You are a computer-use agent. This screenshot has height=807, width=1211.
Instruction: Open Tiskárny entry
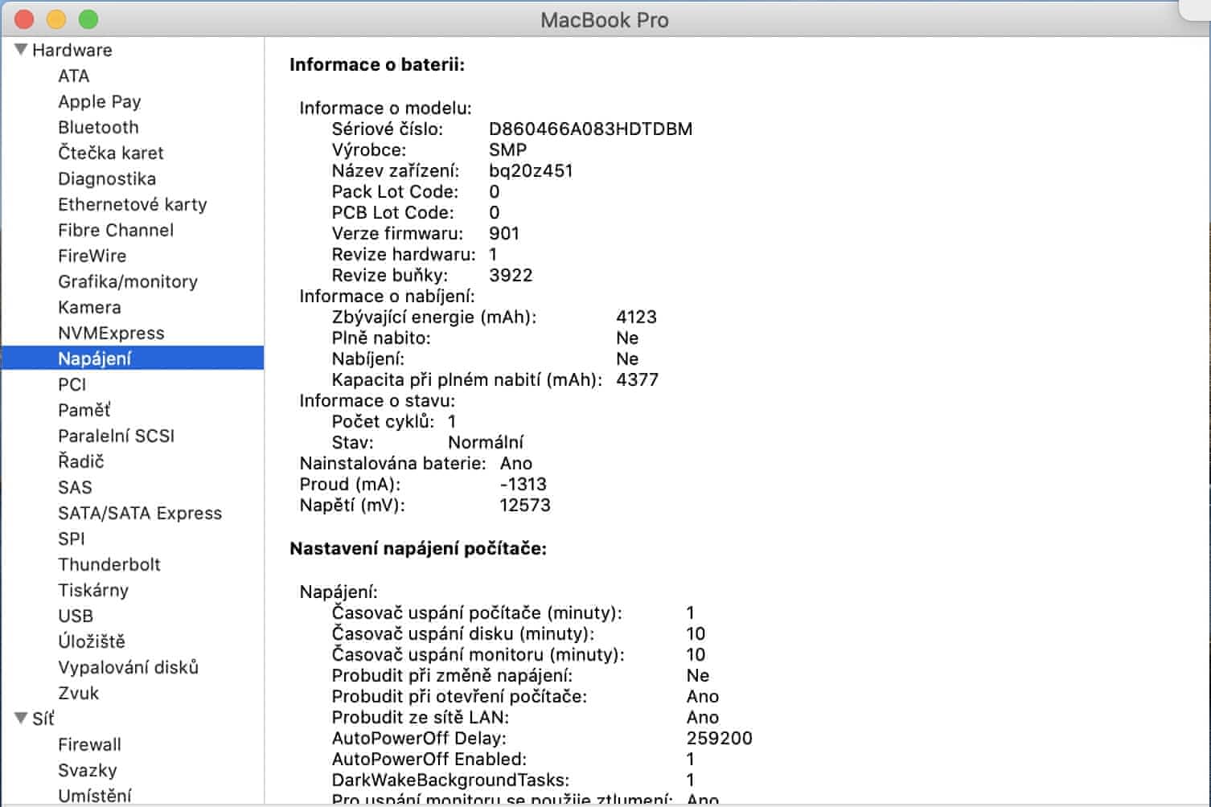pyautogui.click(x=93, y=590)
